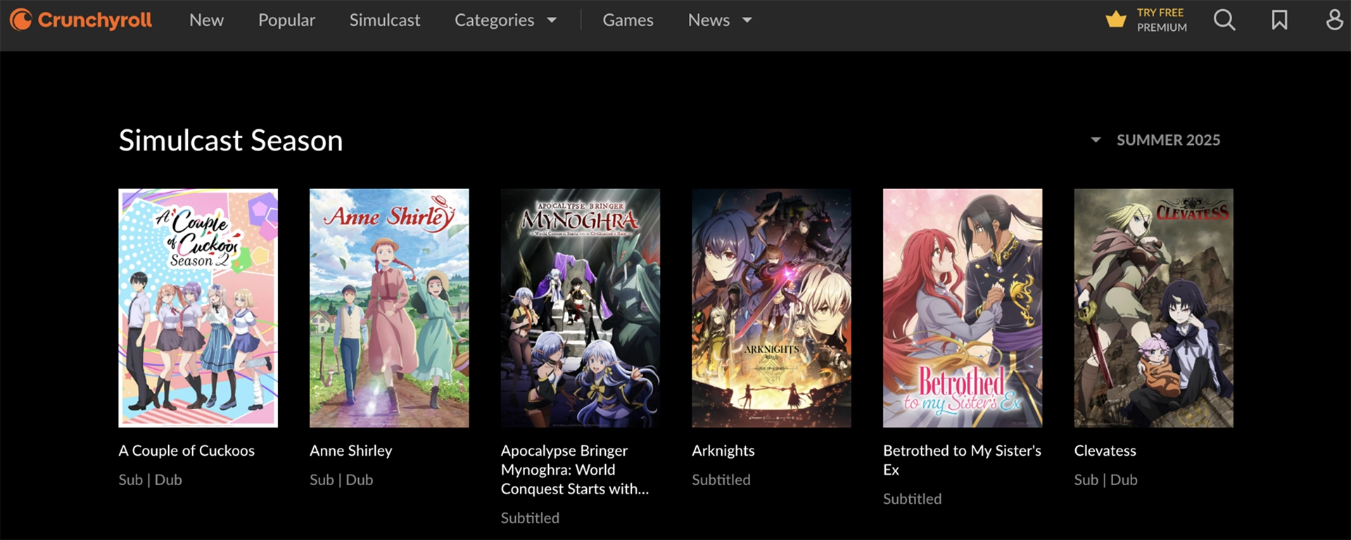
Task: Open the Games nav link
Action: coord(628,20)
